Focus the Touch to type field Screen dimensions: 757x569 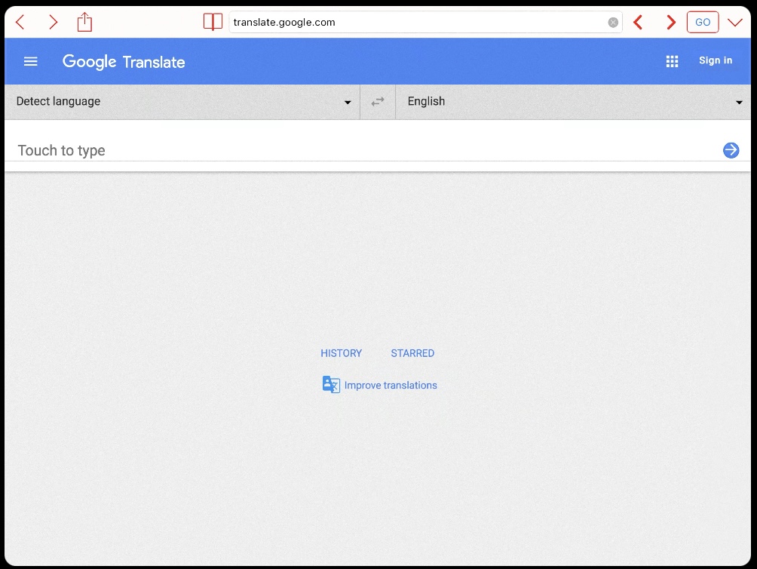362,150
